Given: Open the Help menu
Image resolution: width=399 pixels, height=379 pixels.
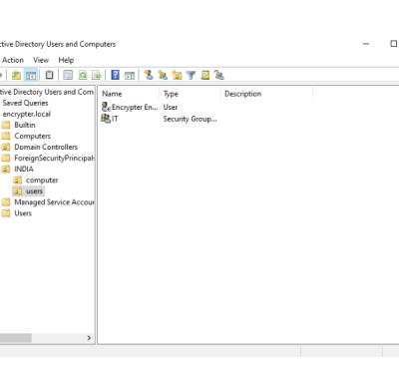Looking at the screenshot, I should click(x=66, y=60).
